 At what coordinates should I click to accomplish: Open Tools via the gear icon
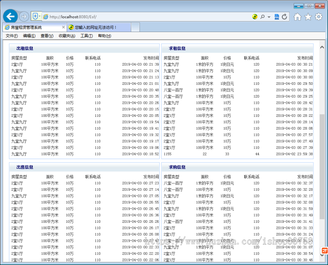pyautogui.click(x=318, y=16)
